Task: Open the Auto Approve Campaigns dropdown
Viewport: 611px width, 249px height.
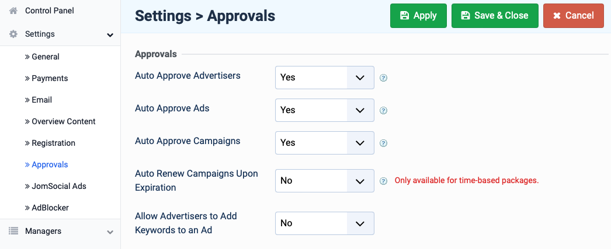Action: click(325, 143)
